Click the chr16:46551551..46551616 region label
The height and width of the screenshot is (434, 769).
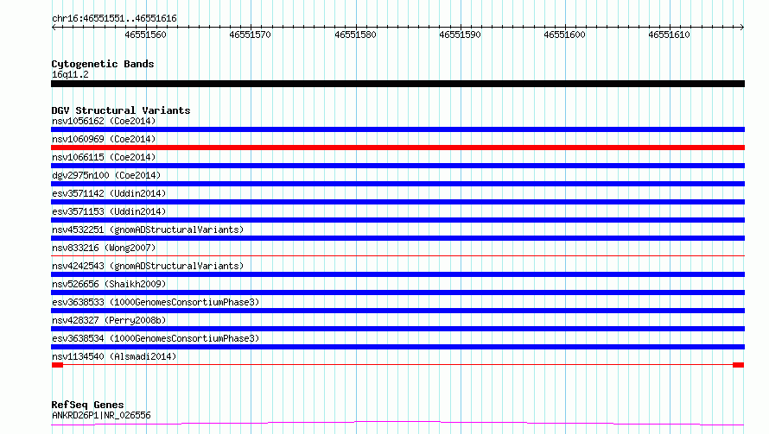[x=114, y=19]
